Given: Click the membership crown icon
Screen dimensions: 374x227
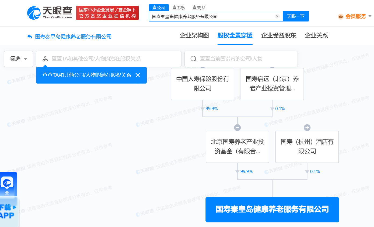Looking at the screenshot, I should point(341,17).
